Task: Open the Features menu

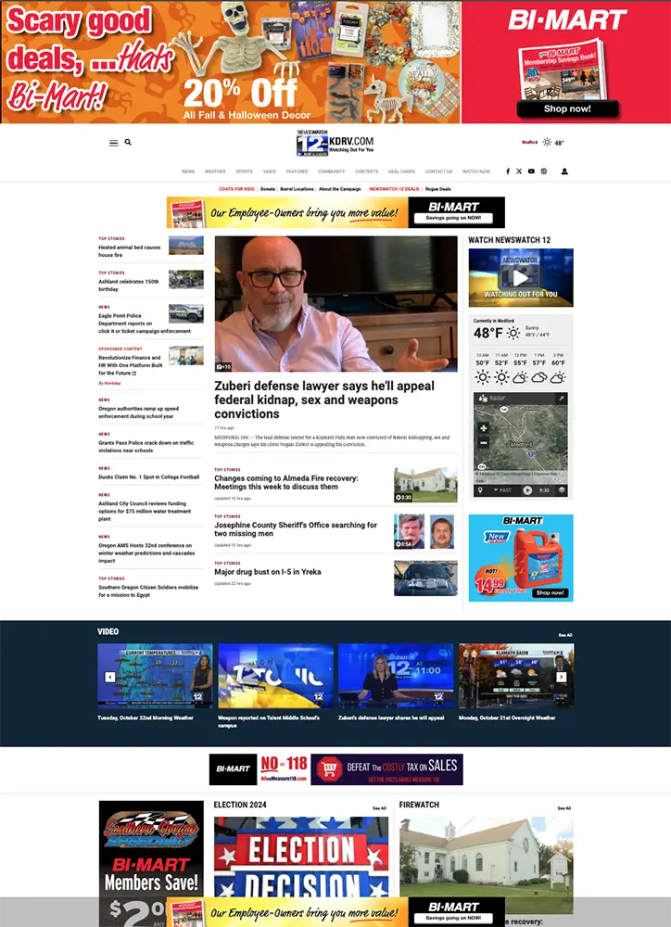Action: tap(297, 171)
